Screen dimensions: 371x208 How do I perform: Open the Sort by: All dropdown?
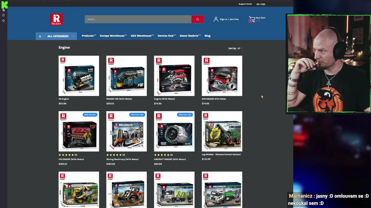[235, 48]
